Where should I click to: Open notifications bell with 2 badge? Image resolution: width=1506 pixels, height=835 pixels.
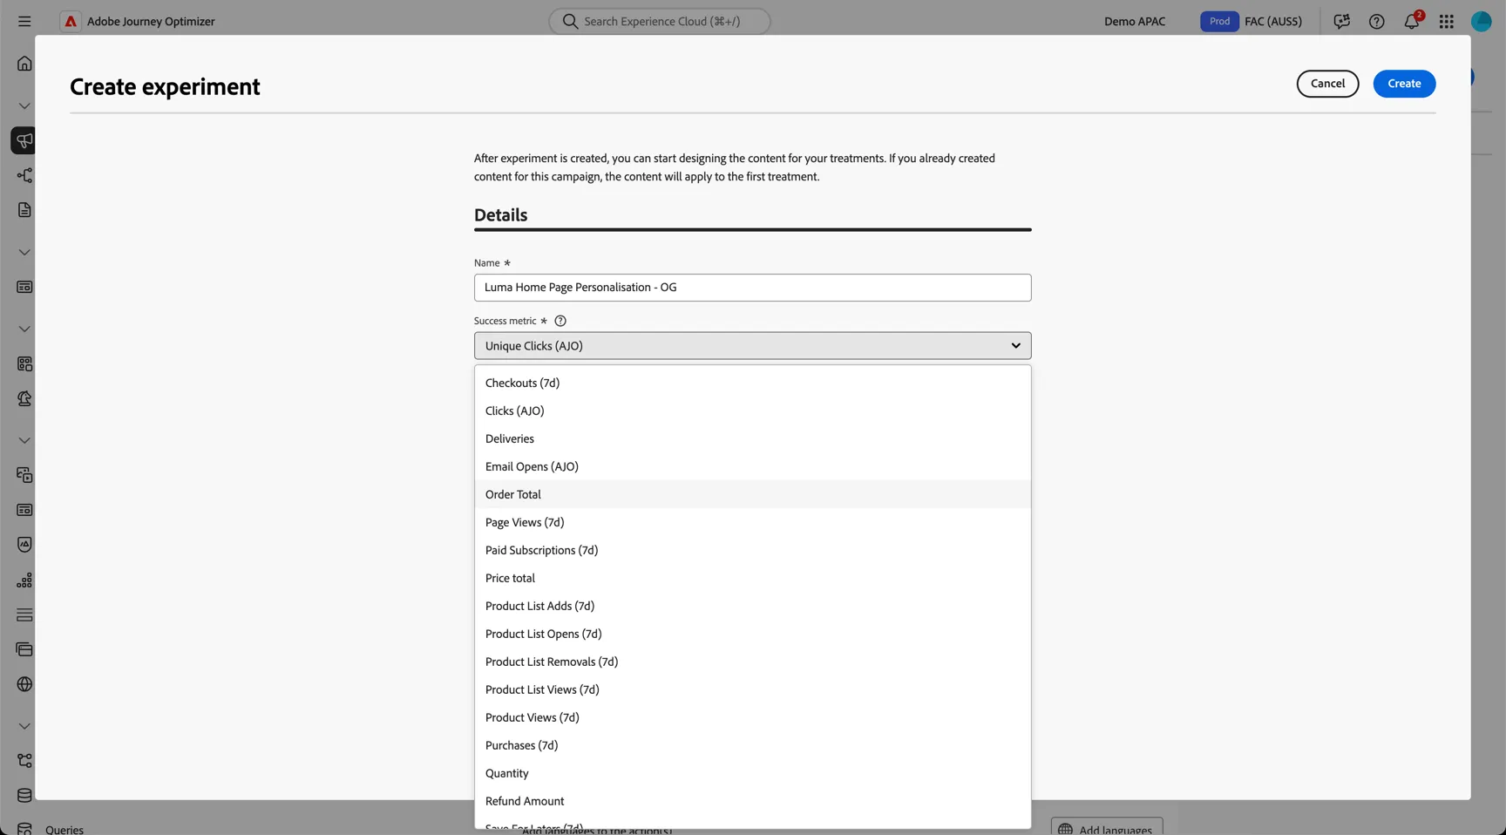(1412, 21)
